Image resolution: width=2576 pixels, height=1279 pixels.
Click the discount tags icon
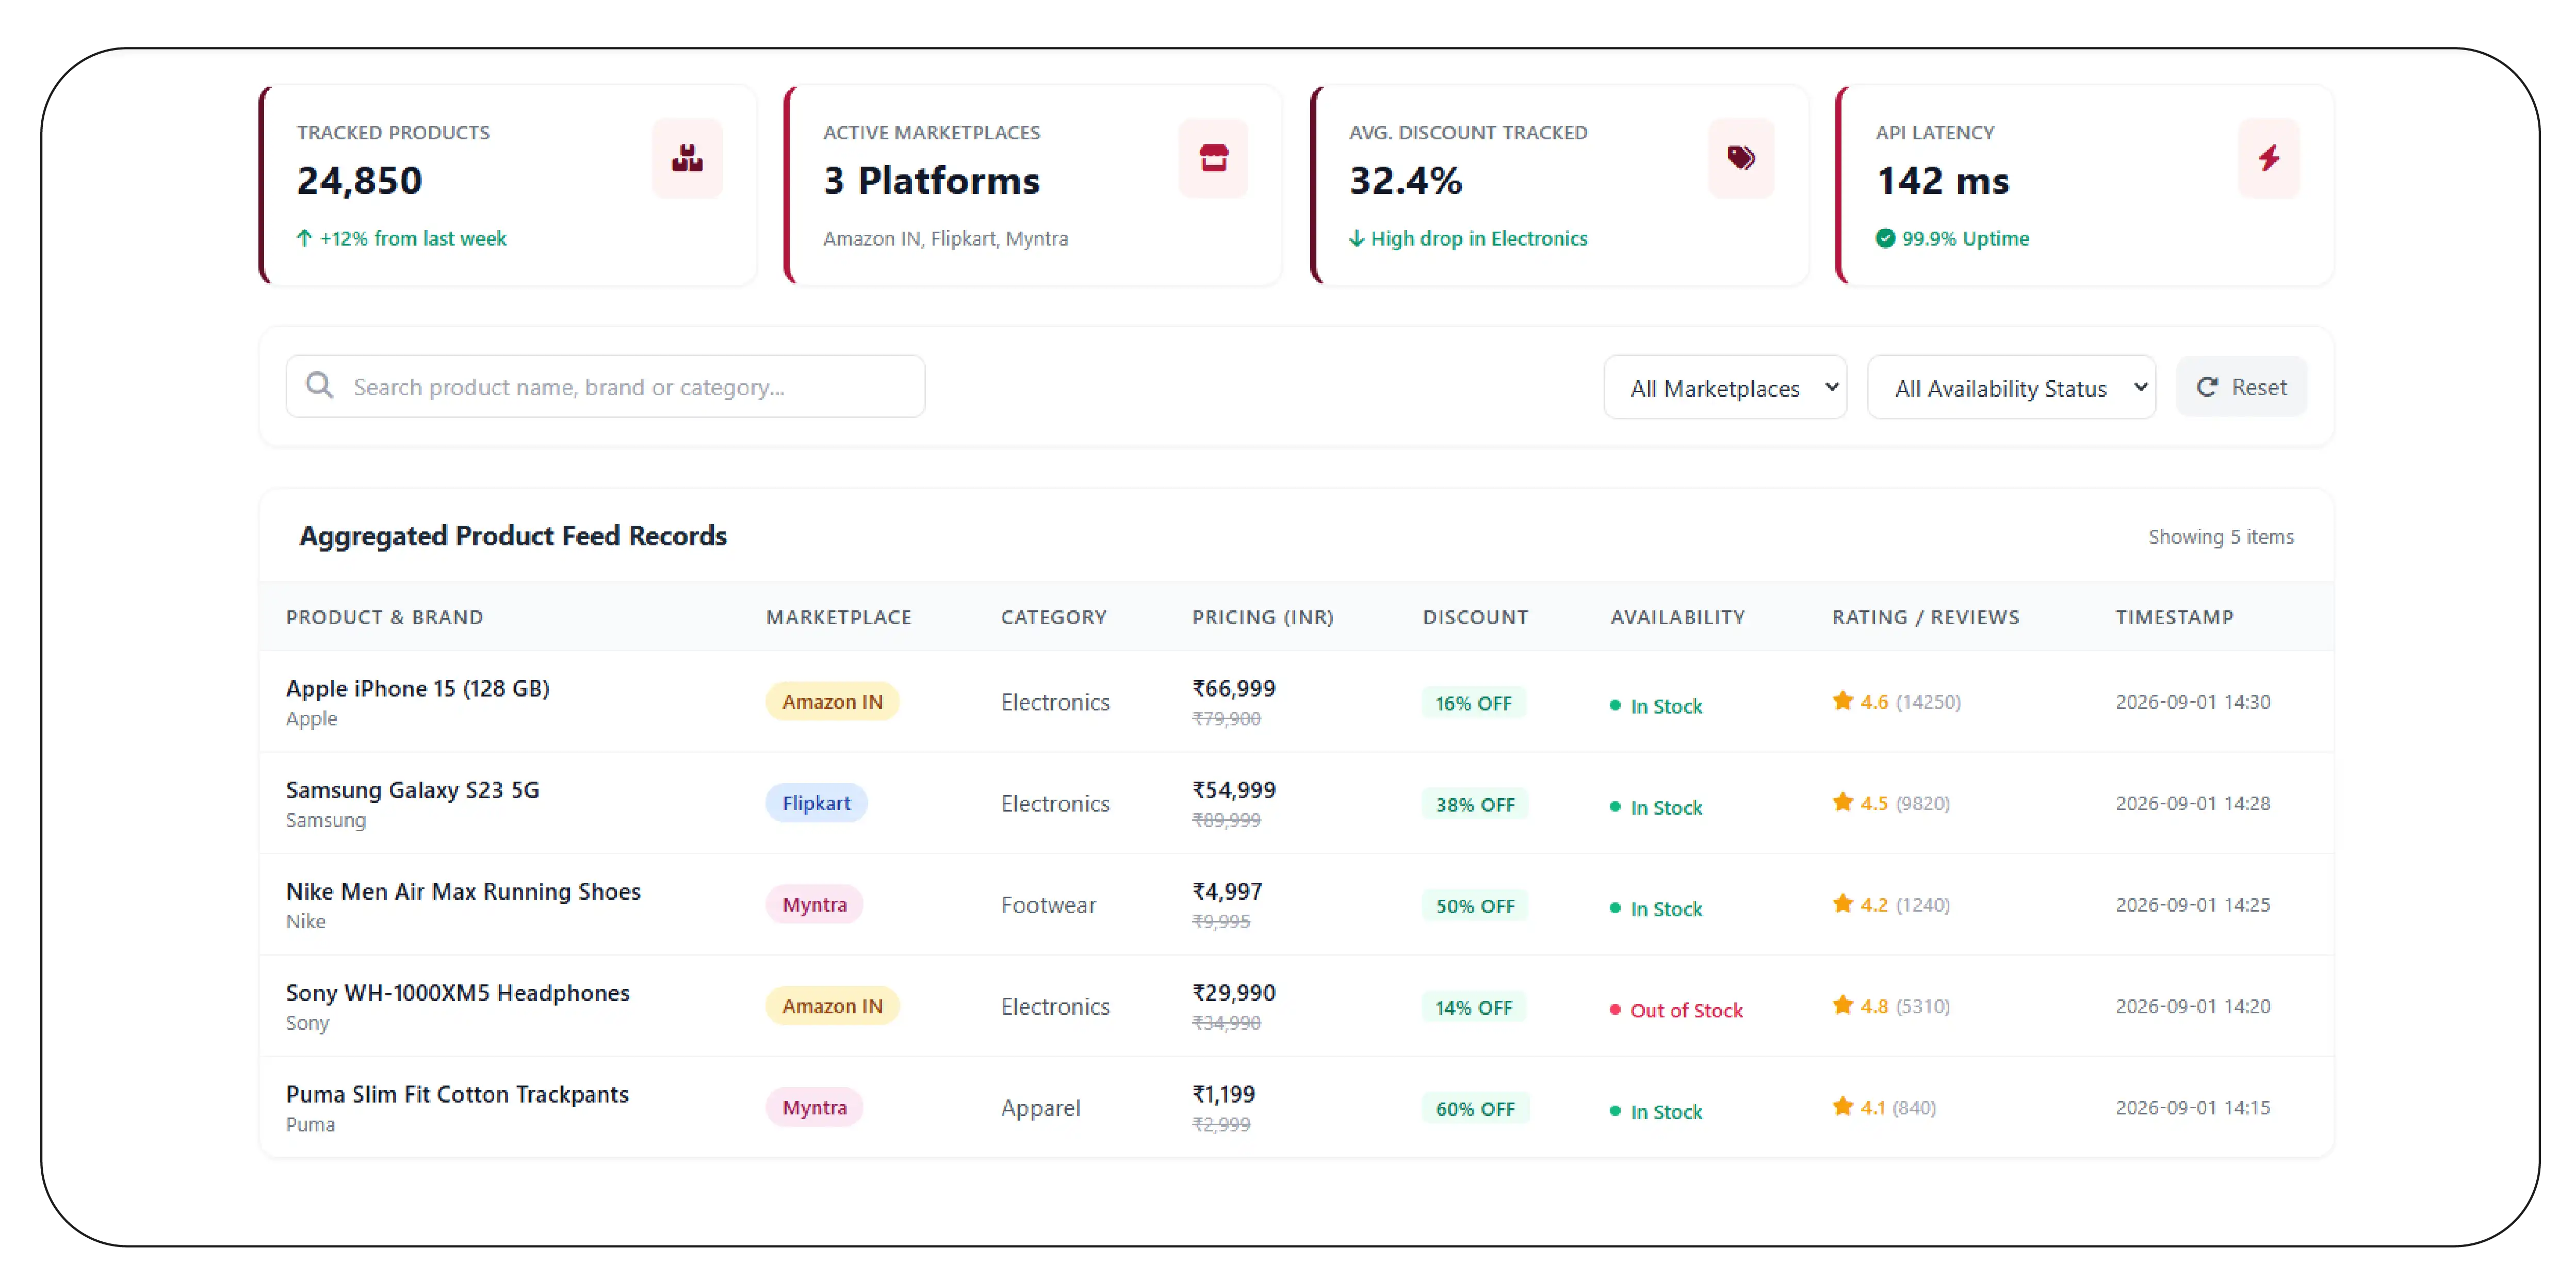click(1740, 158)
